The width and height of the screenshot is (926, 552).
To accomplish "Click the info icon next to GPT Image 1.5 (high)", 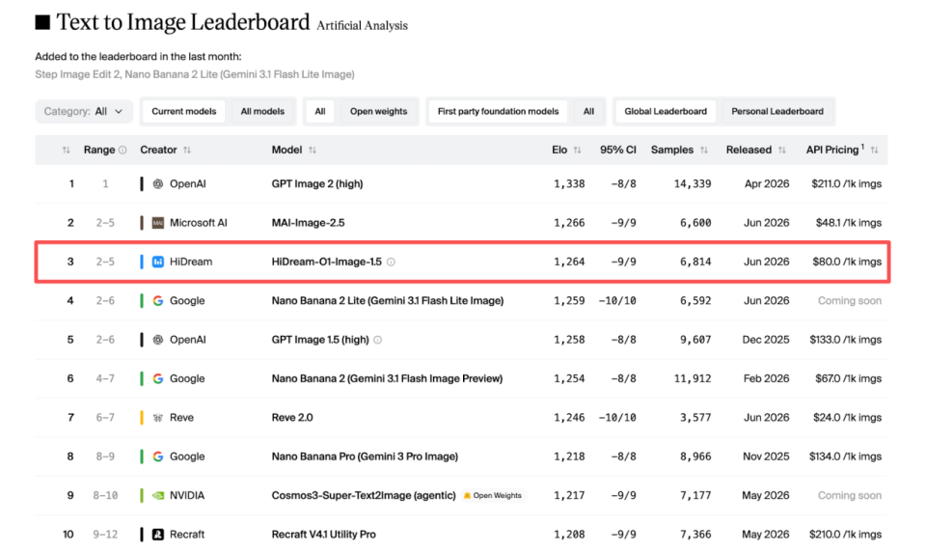I will 378,340.
